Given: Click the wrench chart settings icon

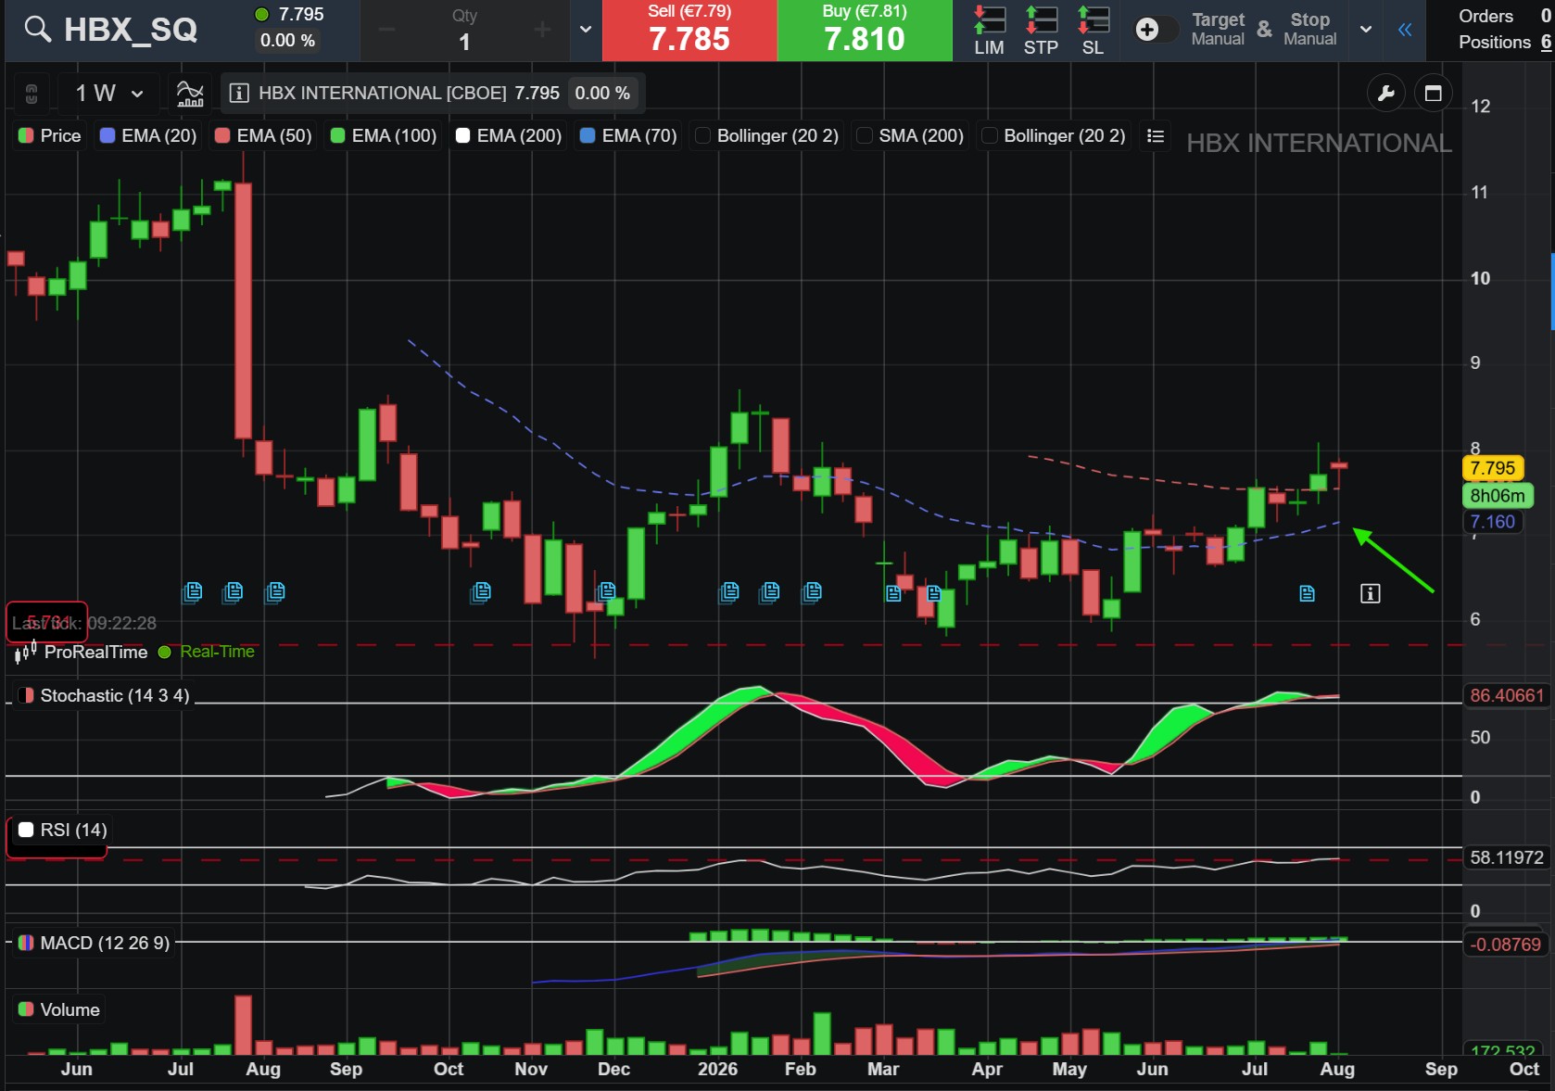Looking at the screenshot, I should 1386,93.
